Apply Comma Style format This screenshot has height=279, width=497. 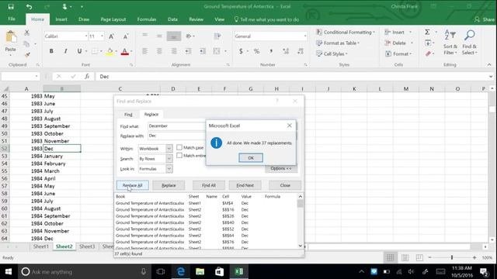[271, 51]
